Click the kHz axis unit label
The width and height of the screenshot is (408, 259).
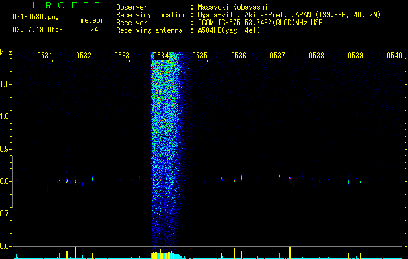coord(6,52)
